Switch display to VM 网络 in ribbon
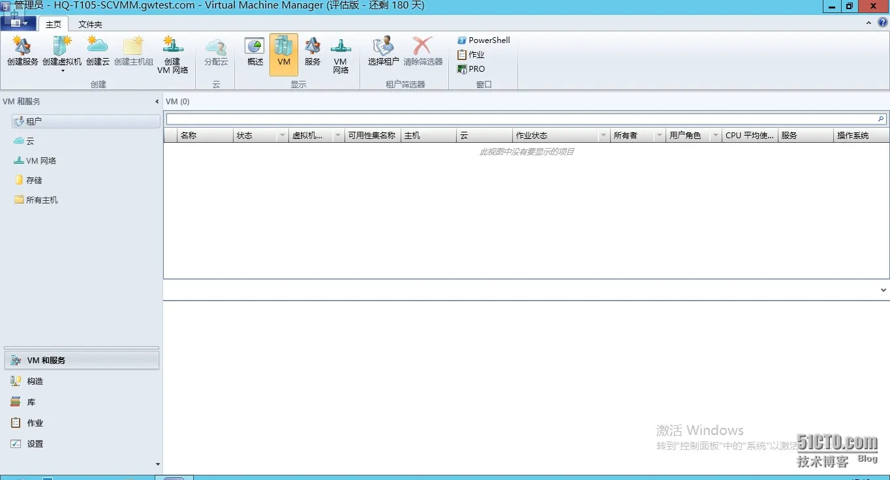 point(341,55)
